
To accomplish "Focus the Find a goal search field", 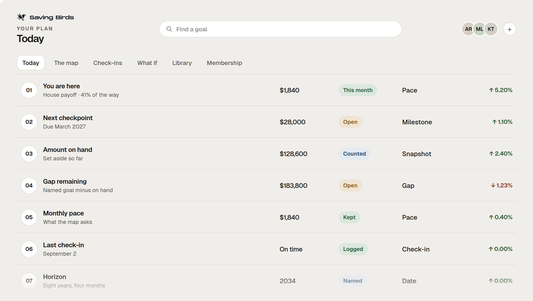I will [x=281, y=29].
